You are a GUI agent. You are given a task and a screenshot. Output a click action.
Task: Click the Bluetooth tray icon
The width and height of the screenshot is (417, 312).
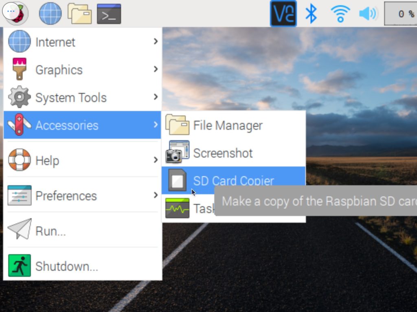[x=311, y=13]
